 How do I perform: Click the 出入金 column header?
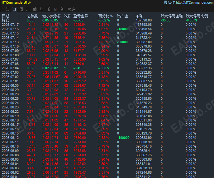pos(122,16)
